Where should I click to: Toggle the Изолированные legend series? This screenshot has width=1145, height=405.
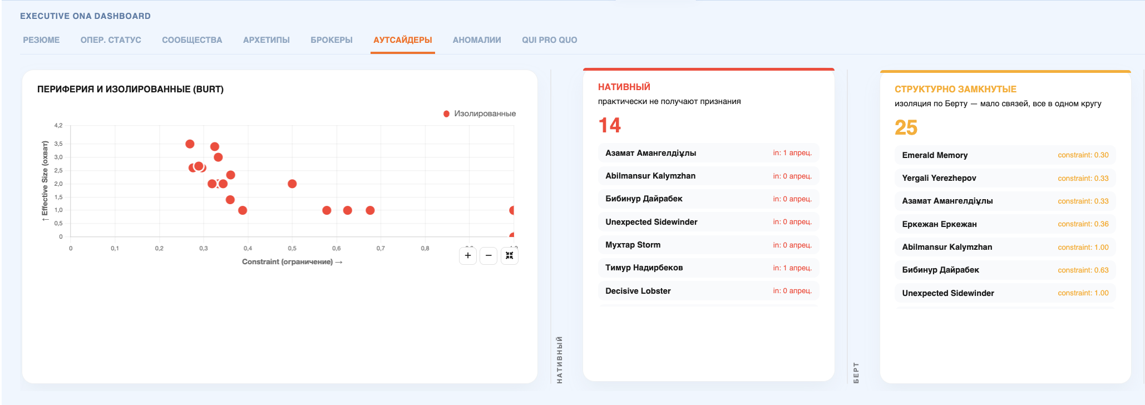point(480,113)
